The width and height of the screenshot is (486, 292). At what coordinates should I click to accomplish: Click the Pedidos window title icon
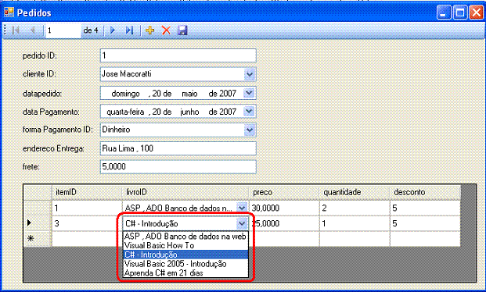pyautogui.click(x=9, y=12)
